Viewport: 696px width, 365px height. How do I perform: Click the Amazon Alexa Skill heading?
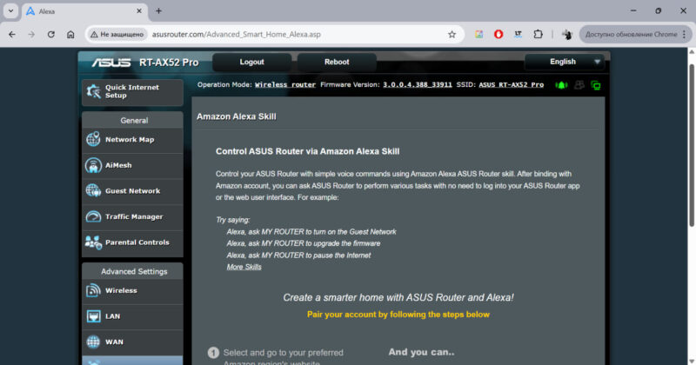[x=236, y=116]
